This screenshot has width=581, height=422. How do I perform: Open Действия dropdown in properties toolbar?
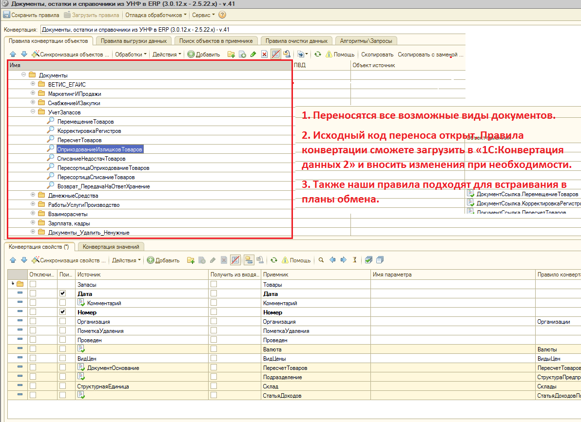click(x=126, y=260)
